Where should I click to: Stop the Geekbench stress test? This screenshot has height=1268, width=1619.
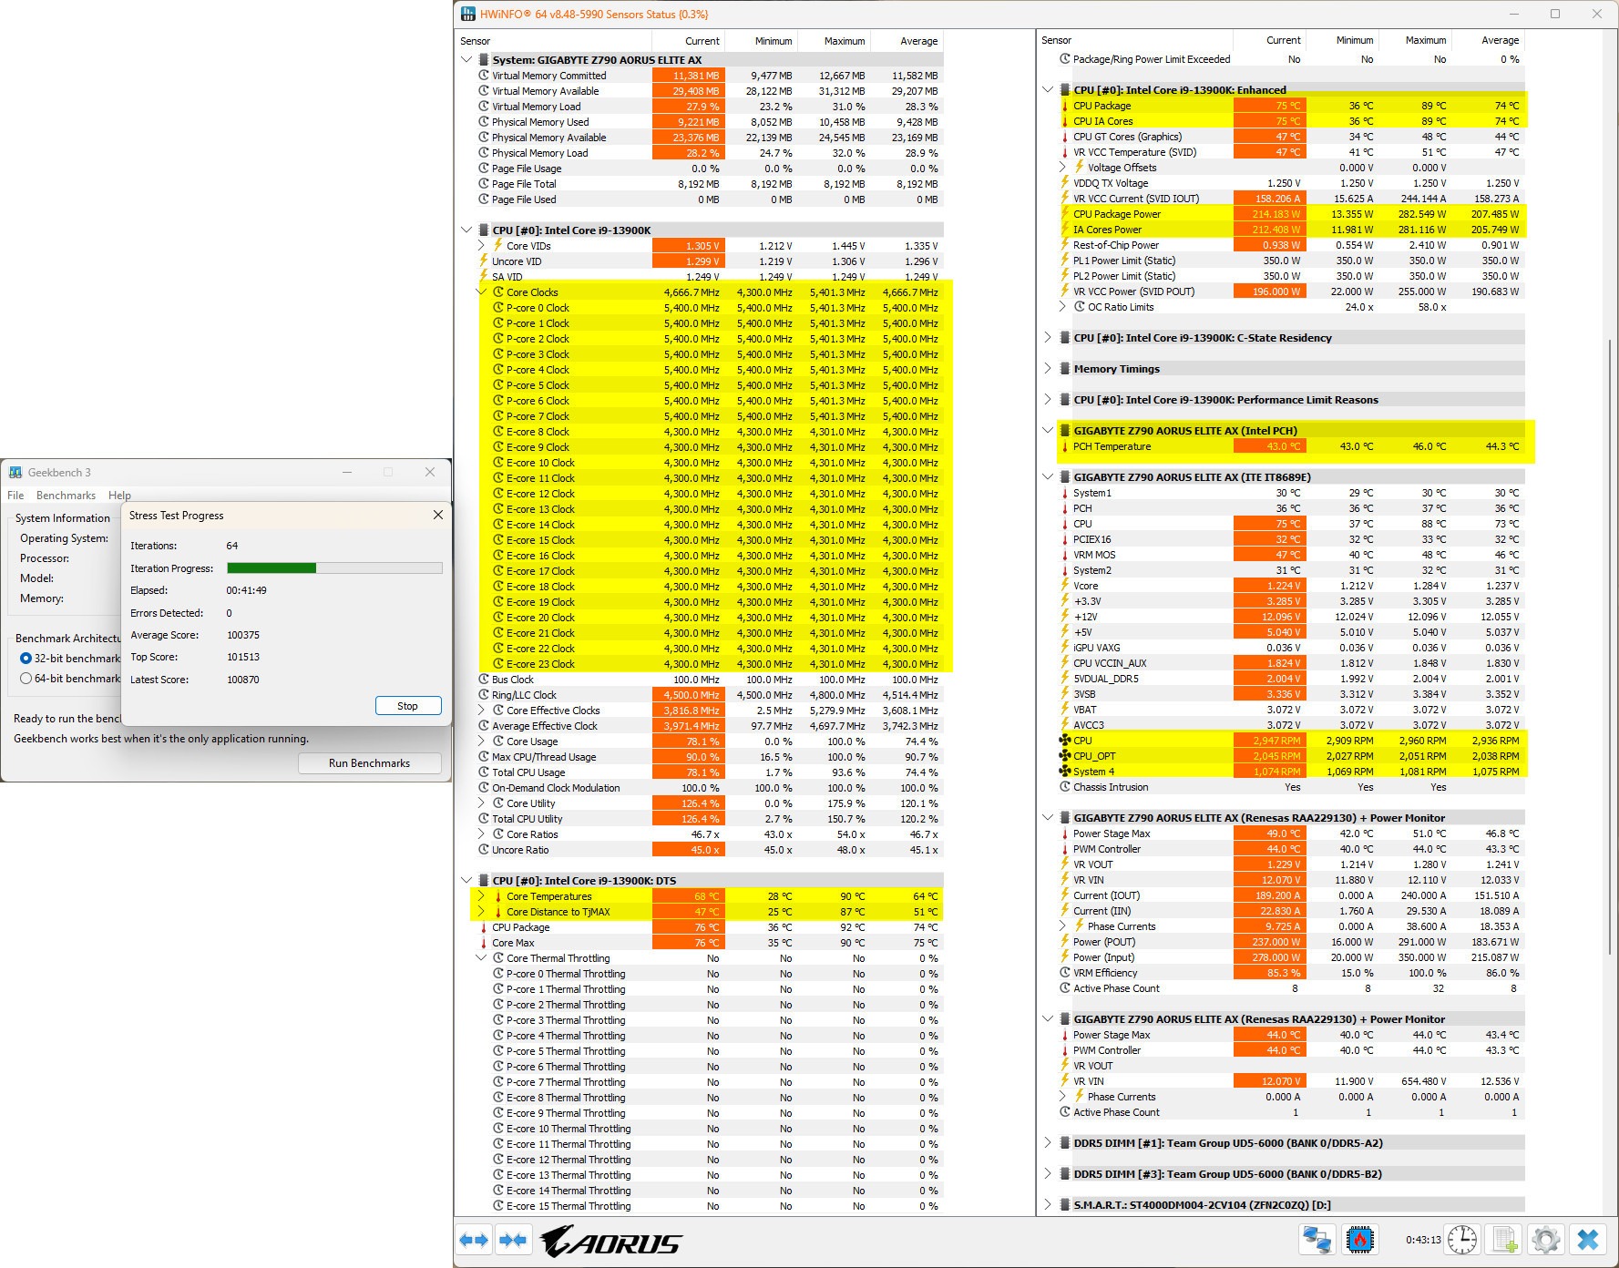coord(408,706)
